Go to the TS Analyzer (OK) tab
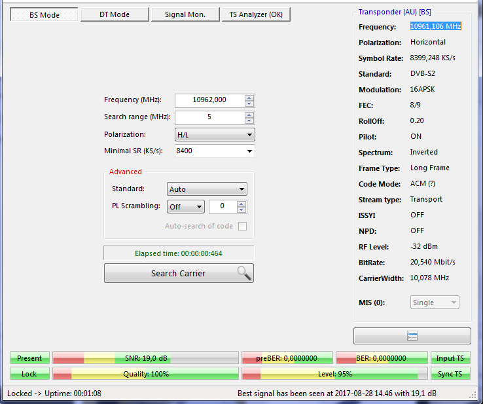The height and width of the screenshot is (404, 483). coord(256,14)
